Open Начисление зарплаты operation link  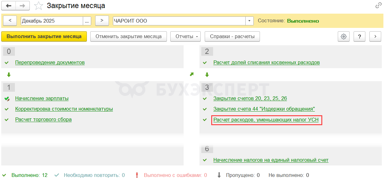[42, 99]
